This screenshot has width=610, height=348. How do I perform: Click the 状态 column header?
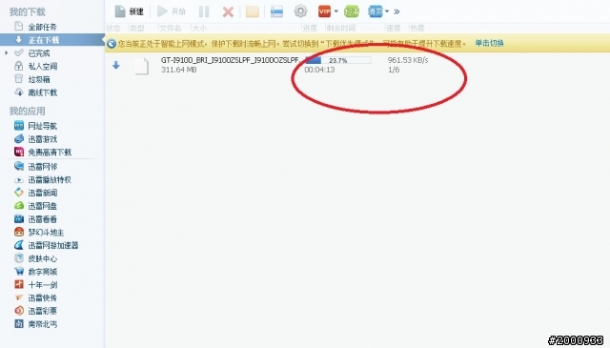click(113, 29)
